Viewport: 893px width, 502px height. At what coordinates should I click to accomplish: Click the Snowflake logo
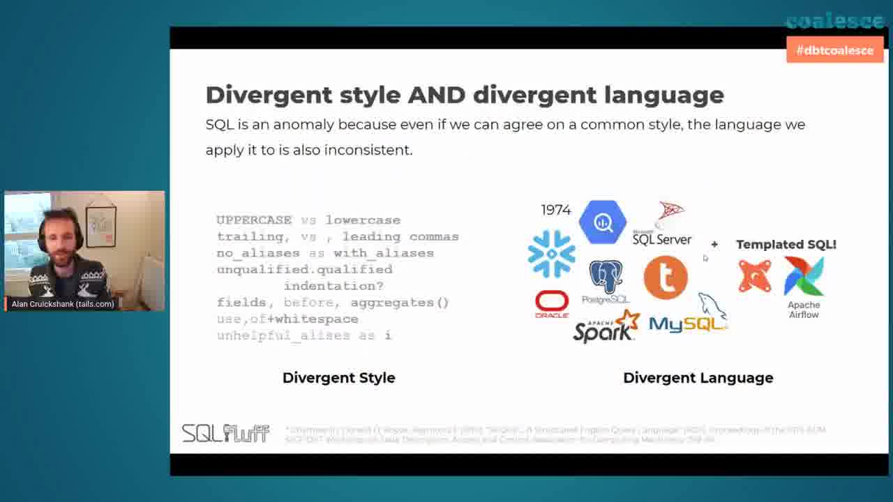551,254
